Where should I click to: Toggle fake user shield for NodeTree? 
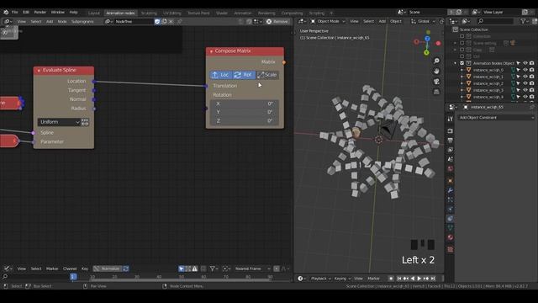click(157, 21)
